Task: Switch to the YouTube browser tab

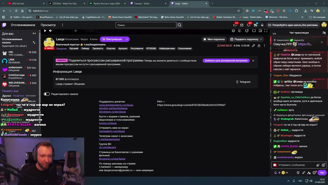Action: click(x=26, y=4)
